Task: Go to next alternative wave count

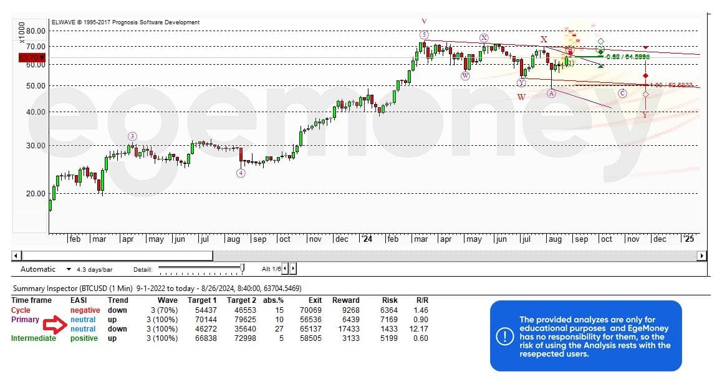Action: point(294,269)
